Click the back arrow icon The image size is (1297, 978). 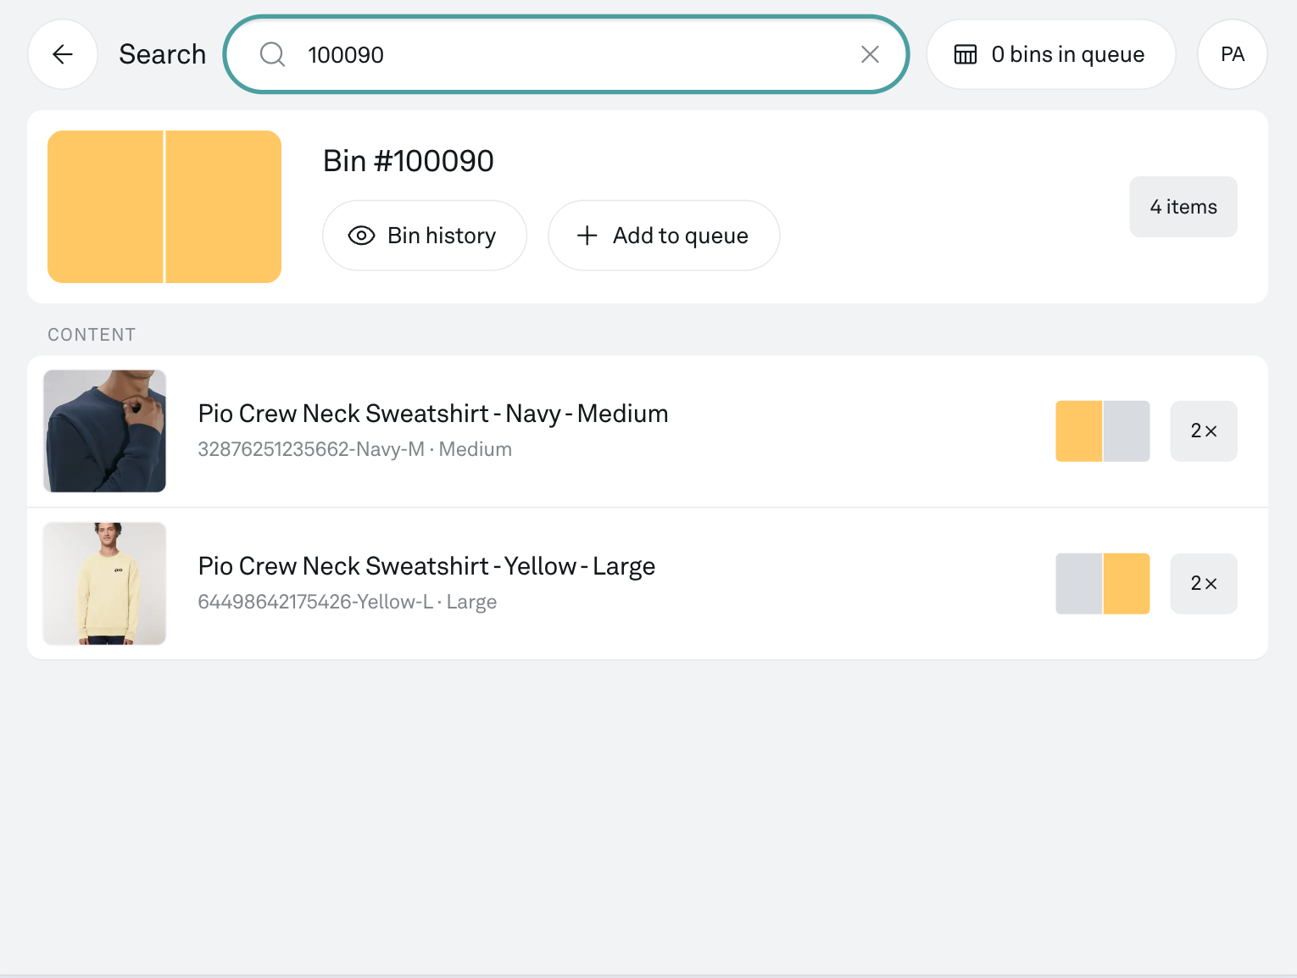63,54
